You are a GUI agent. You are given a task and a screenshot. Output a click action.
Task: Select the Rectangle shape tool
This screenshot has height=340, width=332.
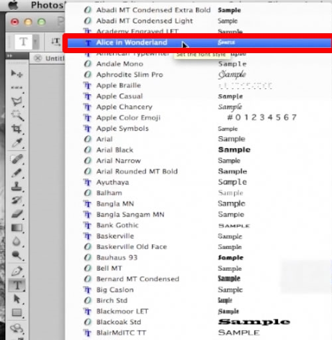coord(17,313)
